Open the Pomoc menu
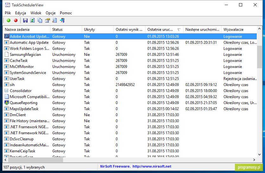Screen dimensions: 265x173 tap(66, 13)
